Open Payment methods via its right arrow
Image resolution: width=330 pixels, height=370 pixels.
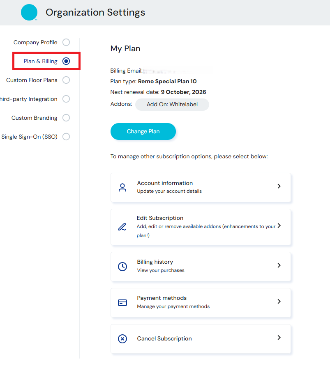[279, 301]
